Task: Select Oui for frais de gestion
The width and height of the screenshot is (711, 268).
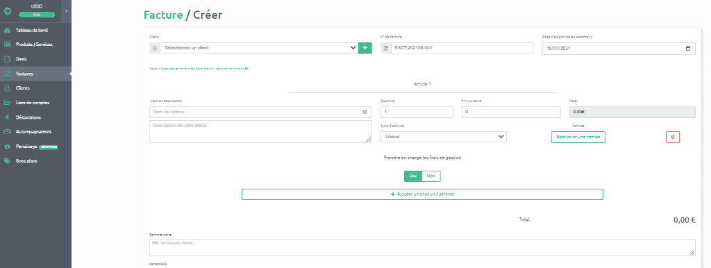Action: point(413,176)
